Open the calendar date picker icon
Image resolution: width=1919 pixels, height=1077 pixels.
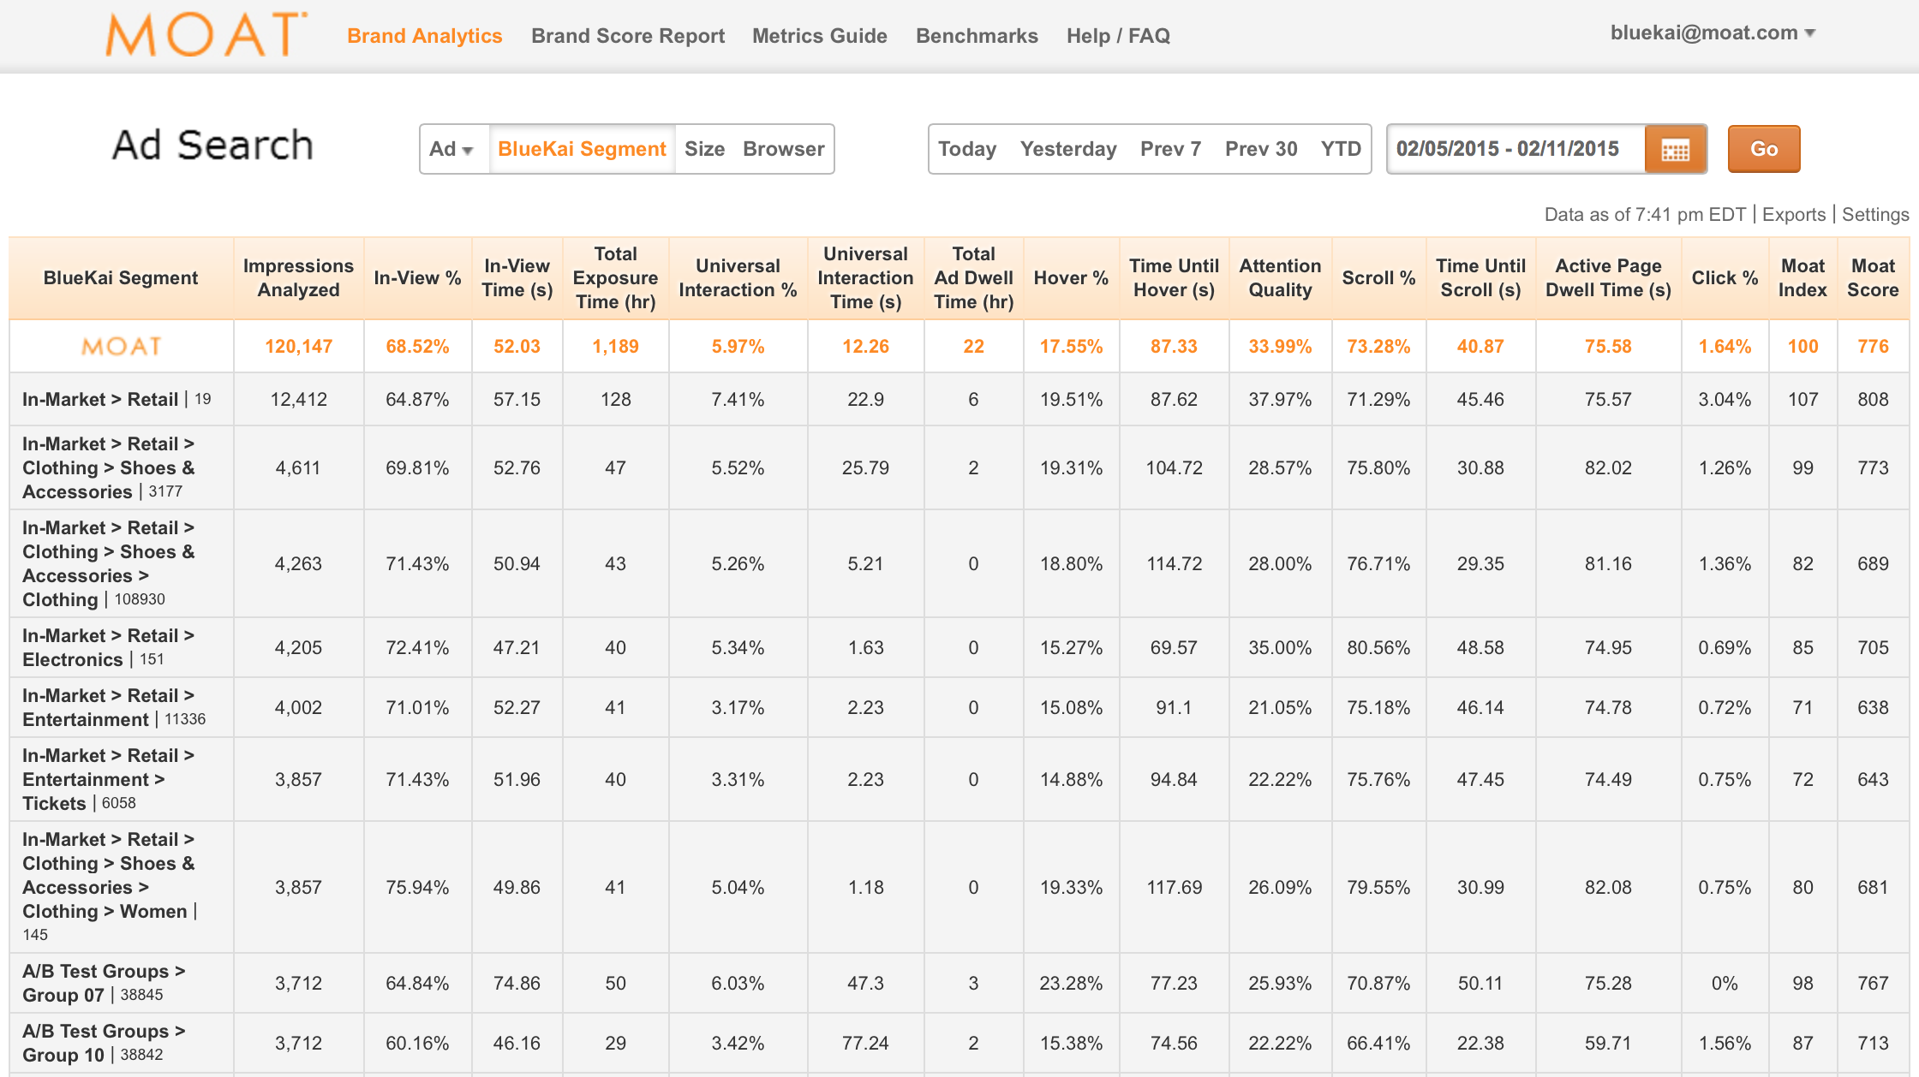coord(1675,150)
